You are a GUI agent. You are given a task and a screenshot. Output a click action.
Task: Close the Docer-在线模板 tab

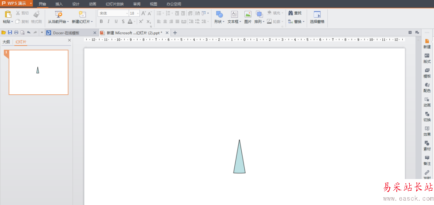95,33
